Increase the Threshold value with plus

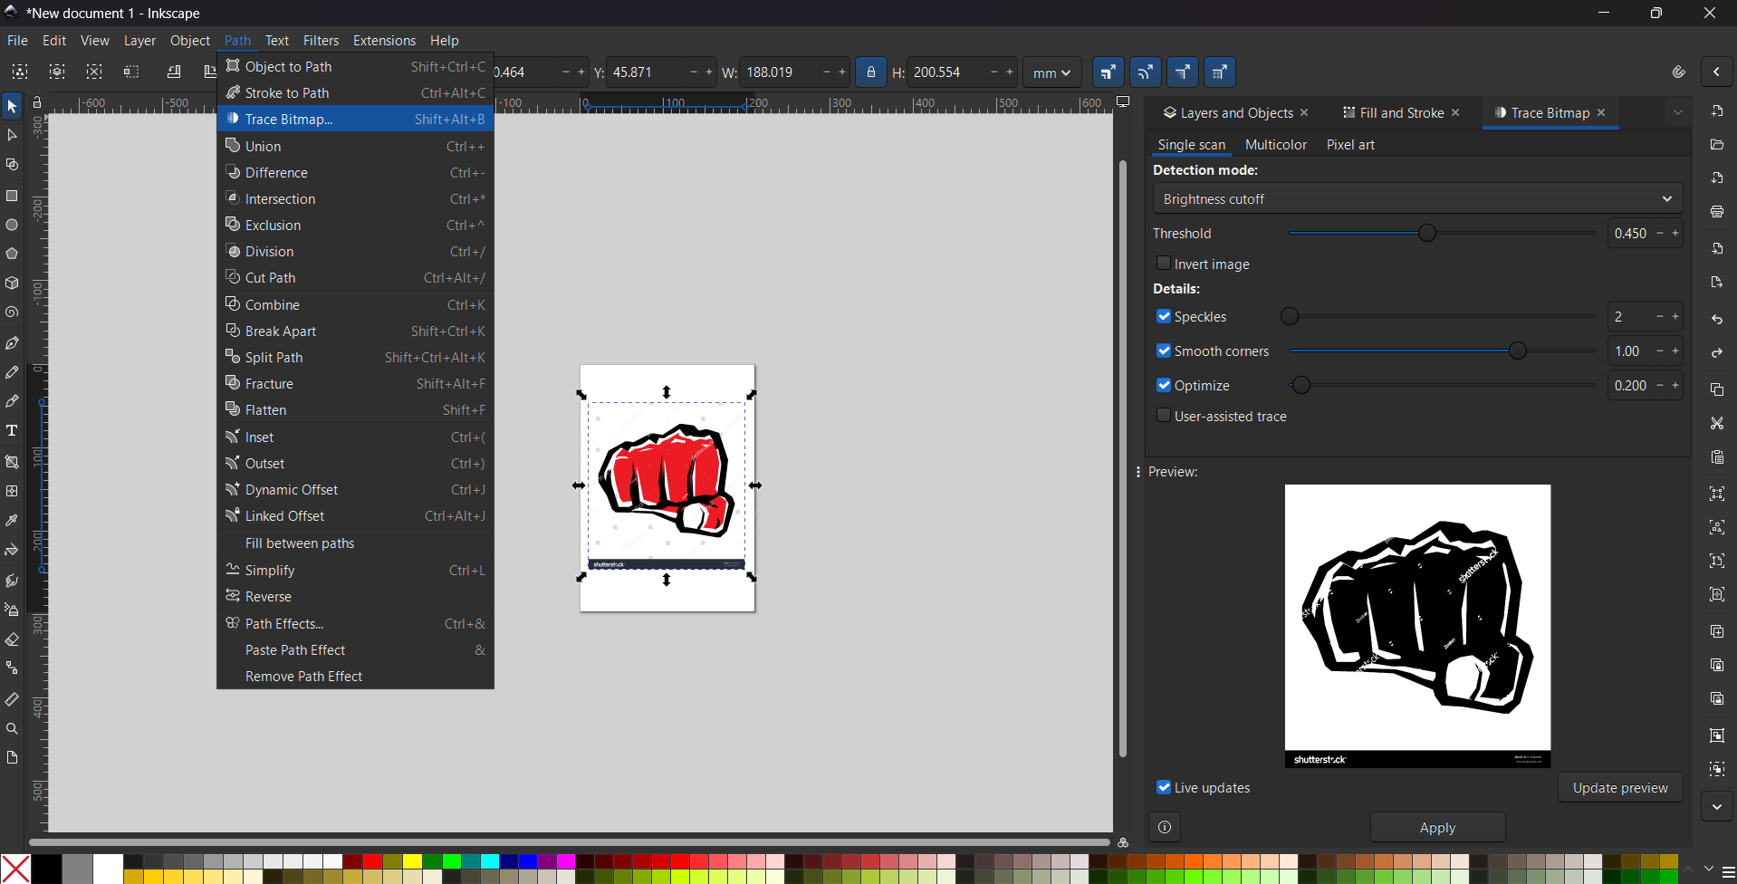click(1675, 233)
